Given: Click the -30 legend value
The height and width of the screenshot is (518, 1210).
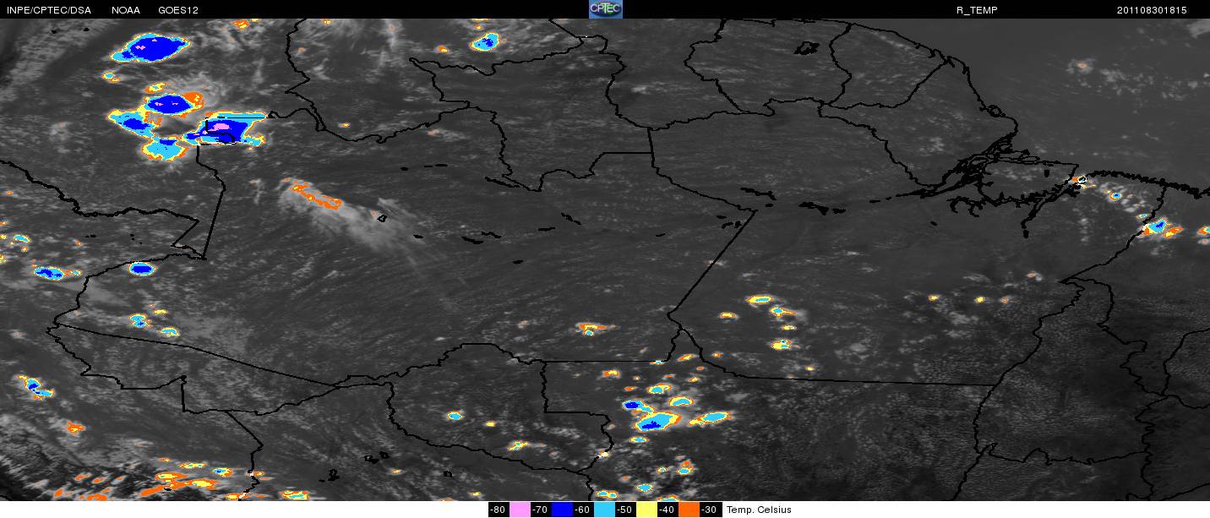Looking at the screenshot, I should pos(710,510).
